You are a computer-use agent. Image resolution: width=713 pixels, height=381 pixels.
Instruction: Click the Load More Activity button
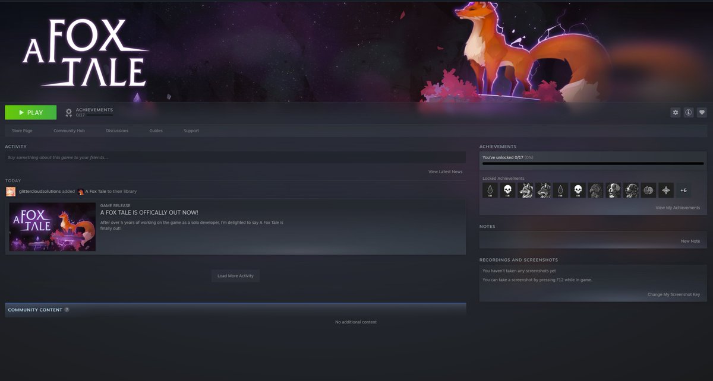[x=235, y=276]
